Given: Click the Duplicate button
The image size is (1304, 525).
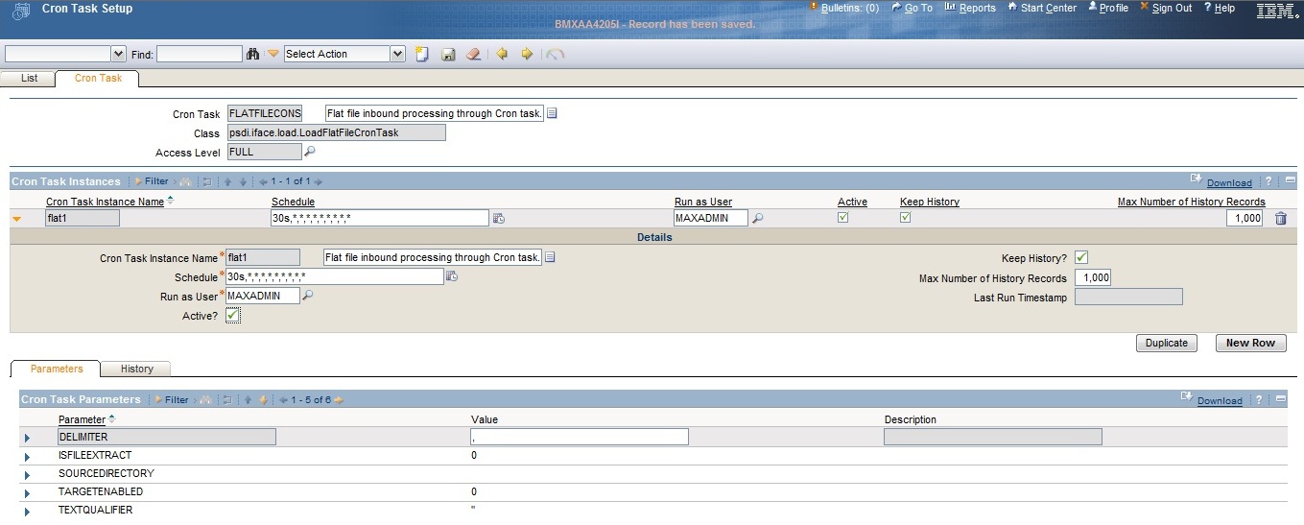Looking at the screenshot, I should (1167, 343).
